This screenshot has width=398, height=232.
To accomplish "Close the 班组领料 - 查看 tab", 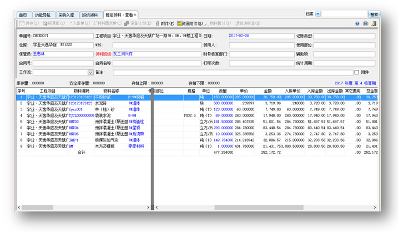I will [x=135, y=15].
